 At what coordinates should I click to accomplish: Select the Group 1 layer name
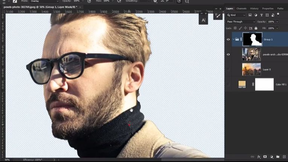tap(268, 39)
